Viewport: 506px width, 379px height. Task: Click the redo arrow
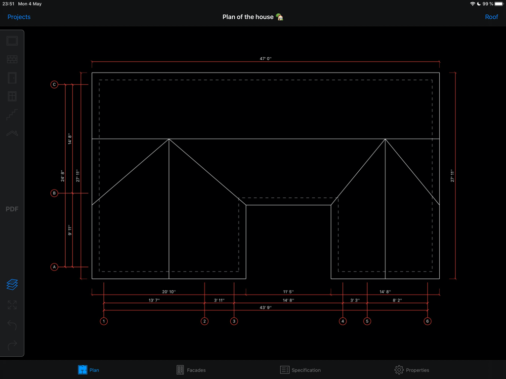pos(12,344)
